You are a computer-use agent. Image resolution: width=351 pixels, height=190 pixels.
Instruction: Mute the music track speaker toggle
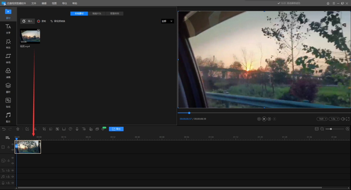point(13,177)
